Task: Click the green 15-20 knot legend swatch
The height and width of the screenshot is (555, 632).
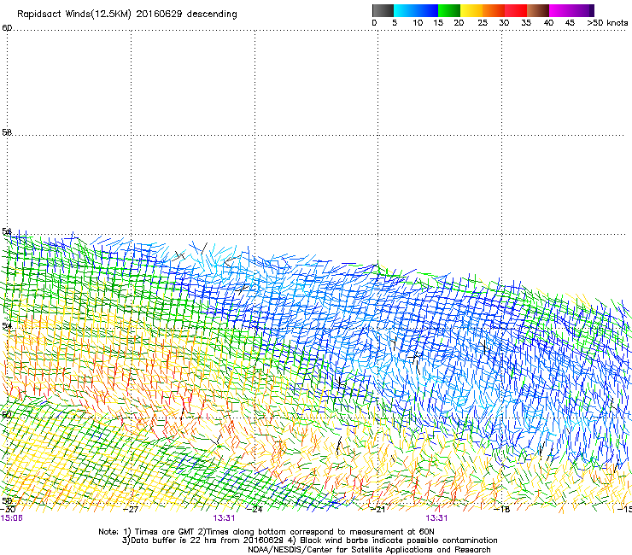Action: [x=449, y=10]
